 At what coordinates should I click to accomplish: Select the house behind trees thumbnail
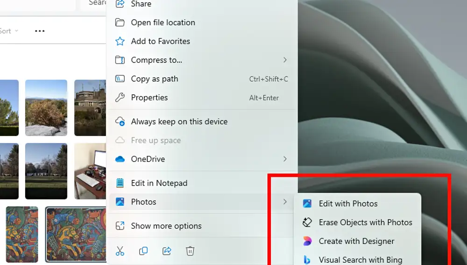point(46,171)
